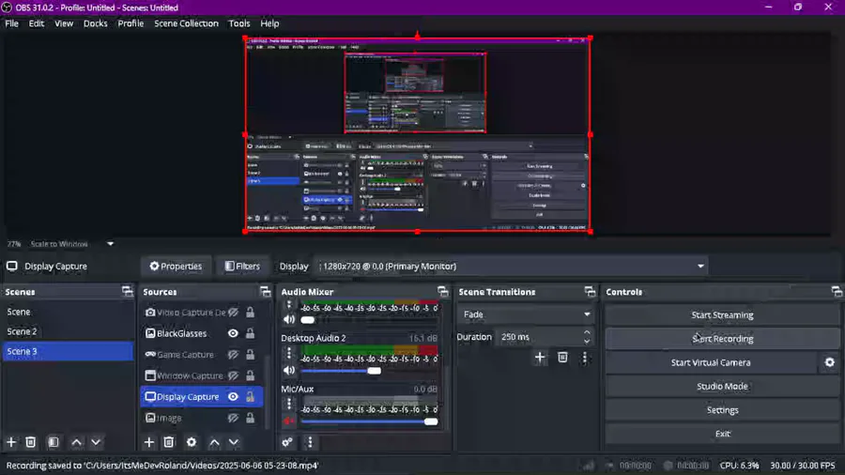Click Start Recording button
The height and width of the screenshot is (475, 845).
click(722, 339)
